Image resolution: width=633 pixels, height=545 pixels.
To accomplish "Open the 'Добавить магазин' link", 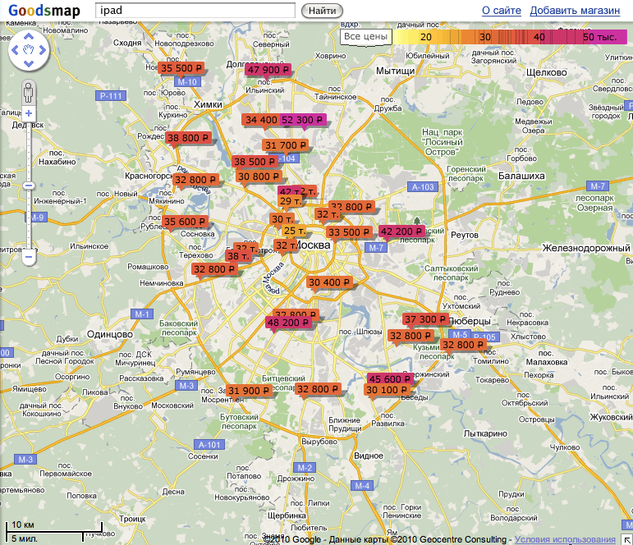I will click(575, 11).
